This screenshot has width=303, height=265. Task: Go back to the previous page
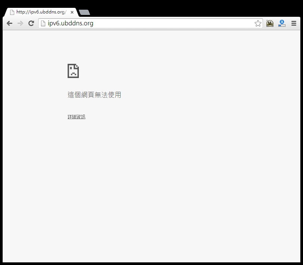tap(9, 24)
